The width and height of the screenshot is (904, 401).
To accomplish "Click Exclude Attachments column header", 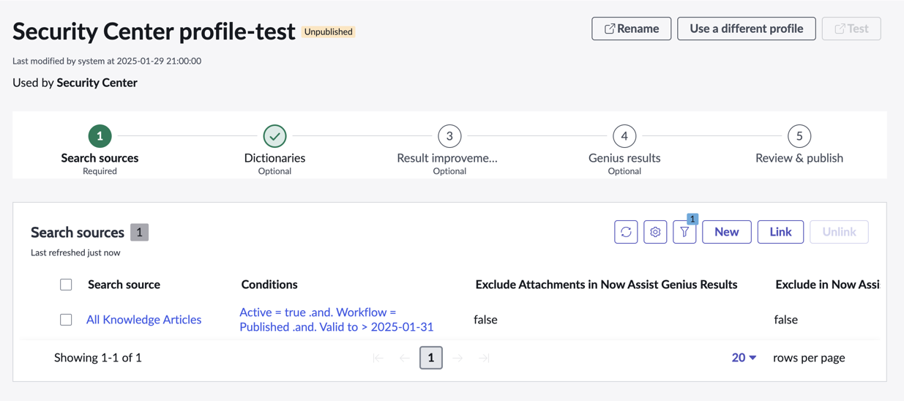I will [606, 285].
